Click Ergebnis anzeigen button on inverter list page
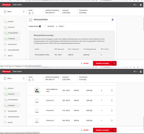 point(102,130)
